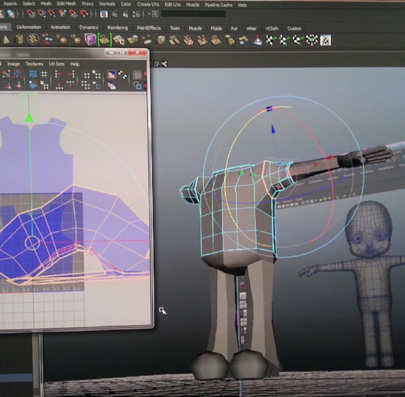Screen dimensions: 405x397
Task: Click the first snap magnet icon
Action: coord(31,14)
